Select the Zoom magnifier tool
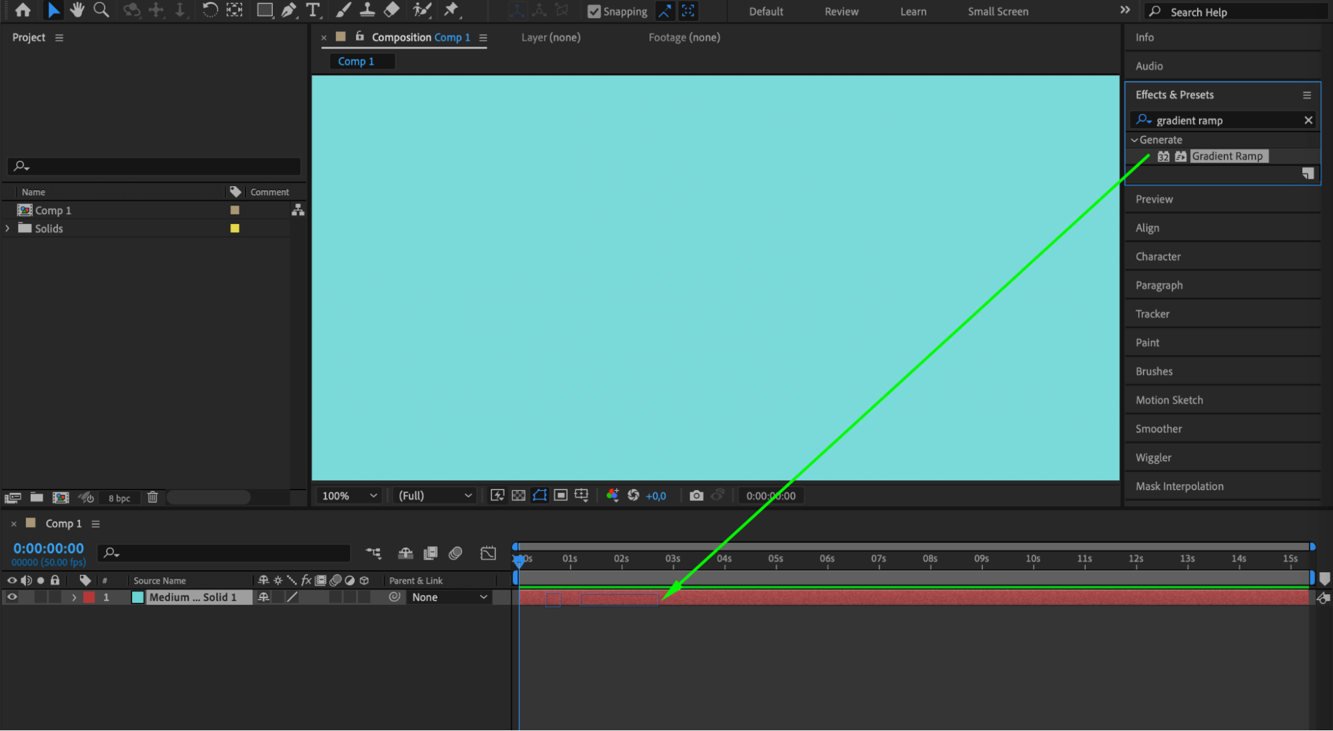This screenshot has width=1333, height=731. (x=101, y=10)
